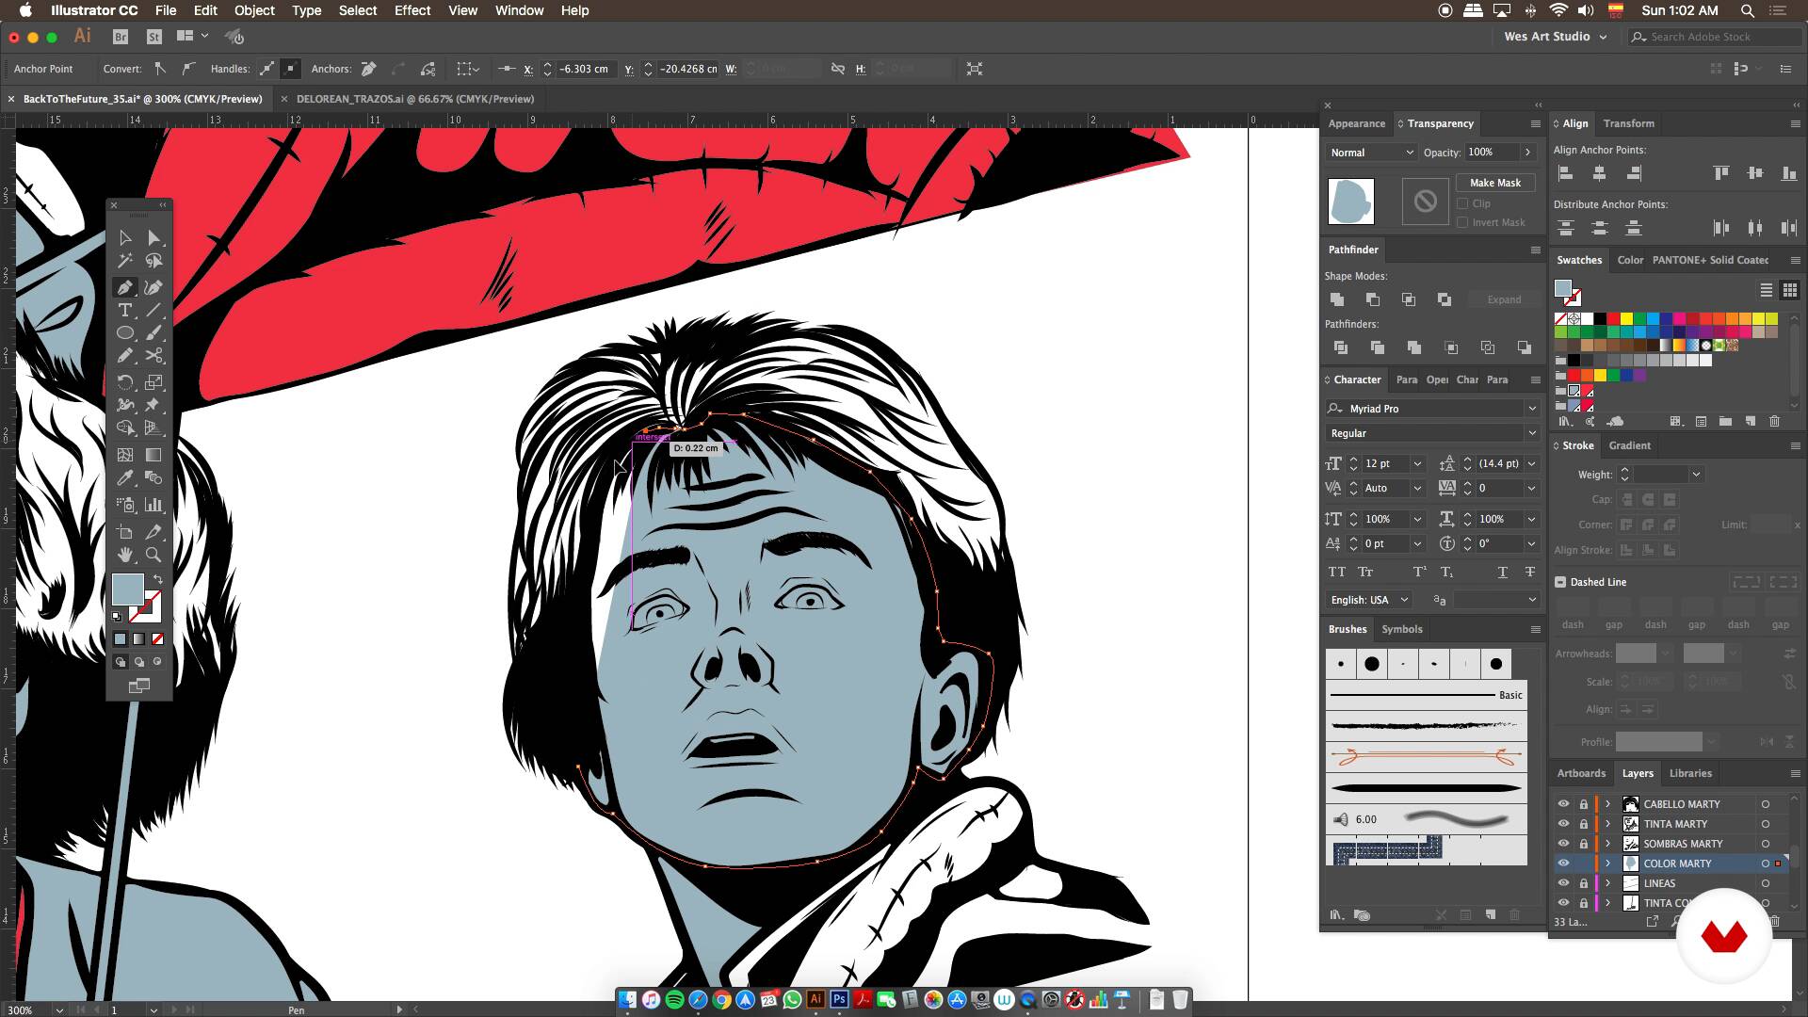Enable the Invert Mask checkbox

1462,222
